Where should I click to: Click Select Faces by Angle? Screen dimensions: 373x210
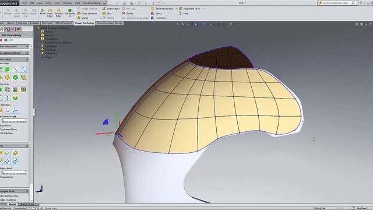click(x=135, y=18)
